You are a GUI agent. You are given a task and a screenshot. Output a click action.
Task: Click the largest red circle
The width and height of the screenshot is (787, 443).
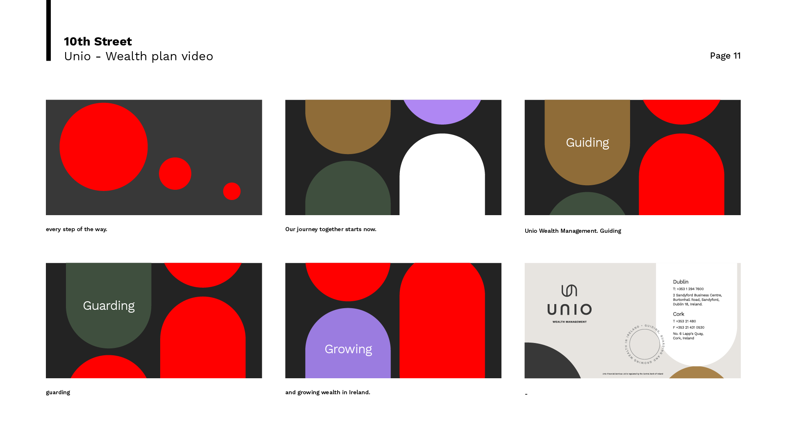tap(104, 147)
